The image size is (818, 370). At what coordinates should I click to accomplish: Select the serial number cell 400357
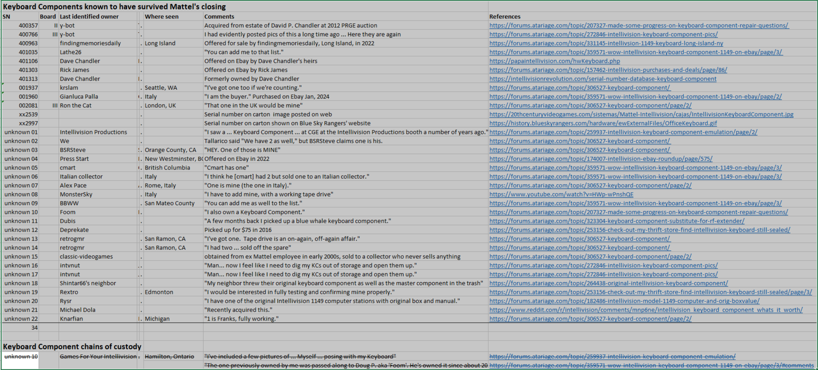click(x=28, y=26)
